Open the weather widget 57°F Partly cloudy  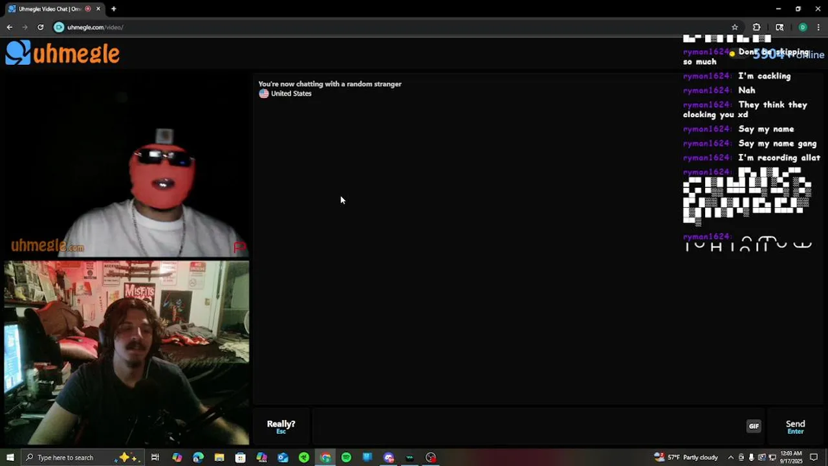[x=686, y=458]
